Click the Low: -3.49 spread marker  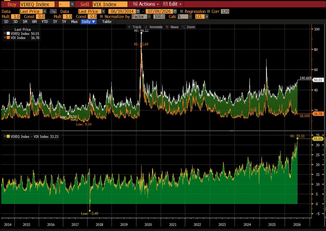(89, 214)
